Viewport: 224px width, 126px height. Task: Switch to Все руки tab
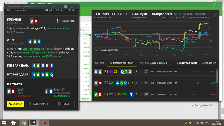(x=99, y=63)
